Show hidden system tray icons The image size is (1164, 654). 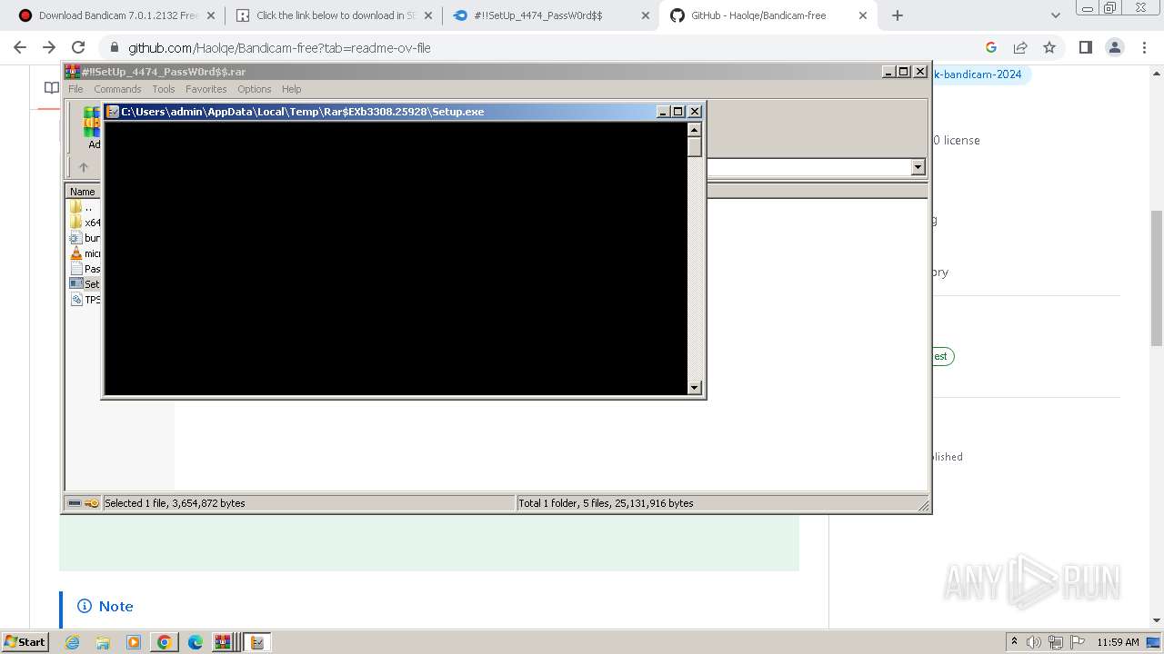tap(1014, 641)
